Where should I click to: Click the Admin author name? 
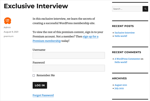click(7, 27)
